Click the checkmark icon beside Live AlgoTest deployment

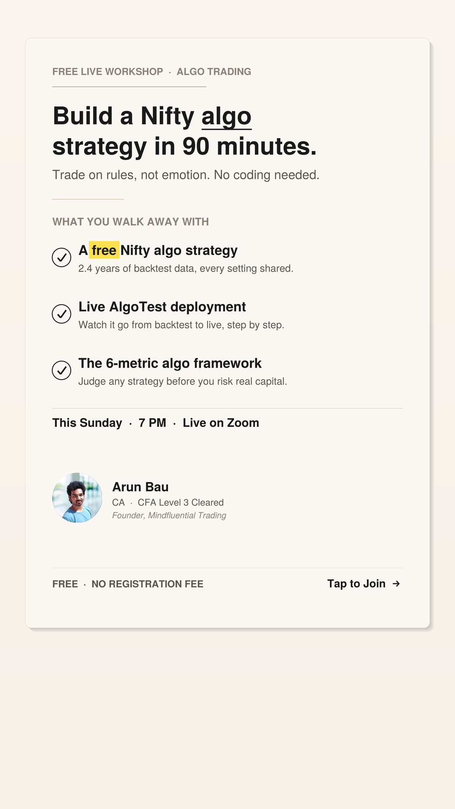62,314
